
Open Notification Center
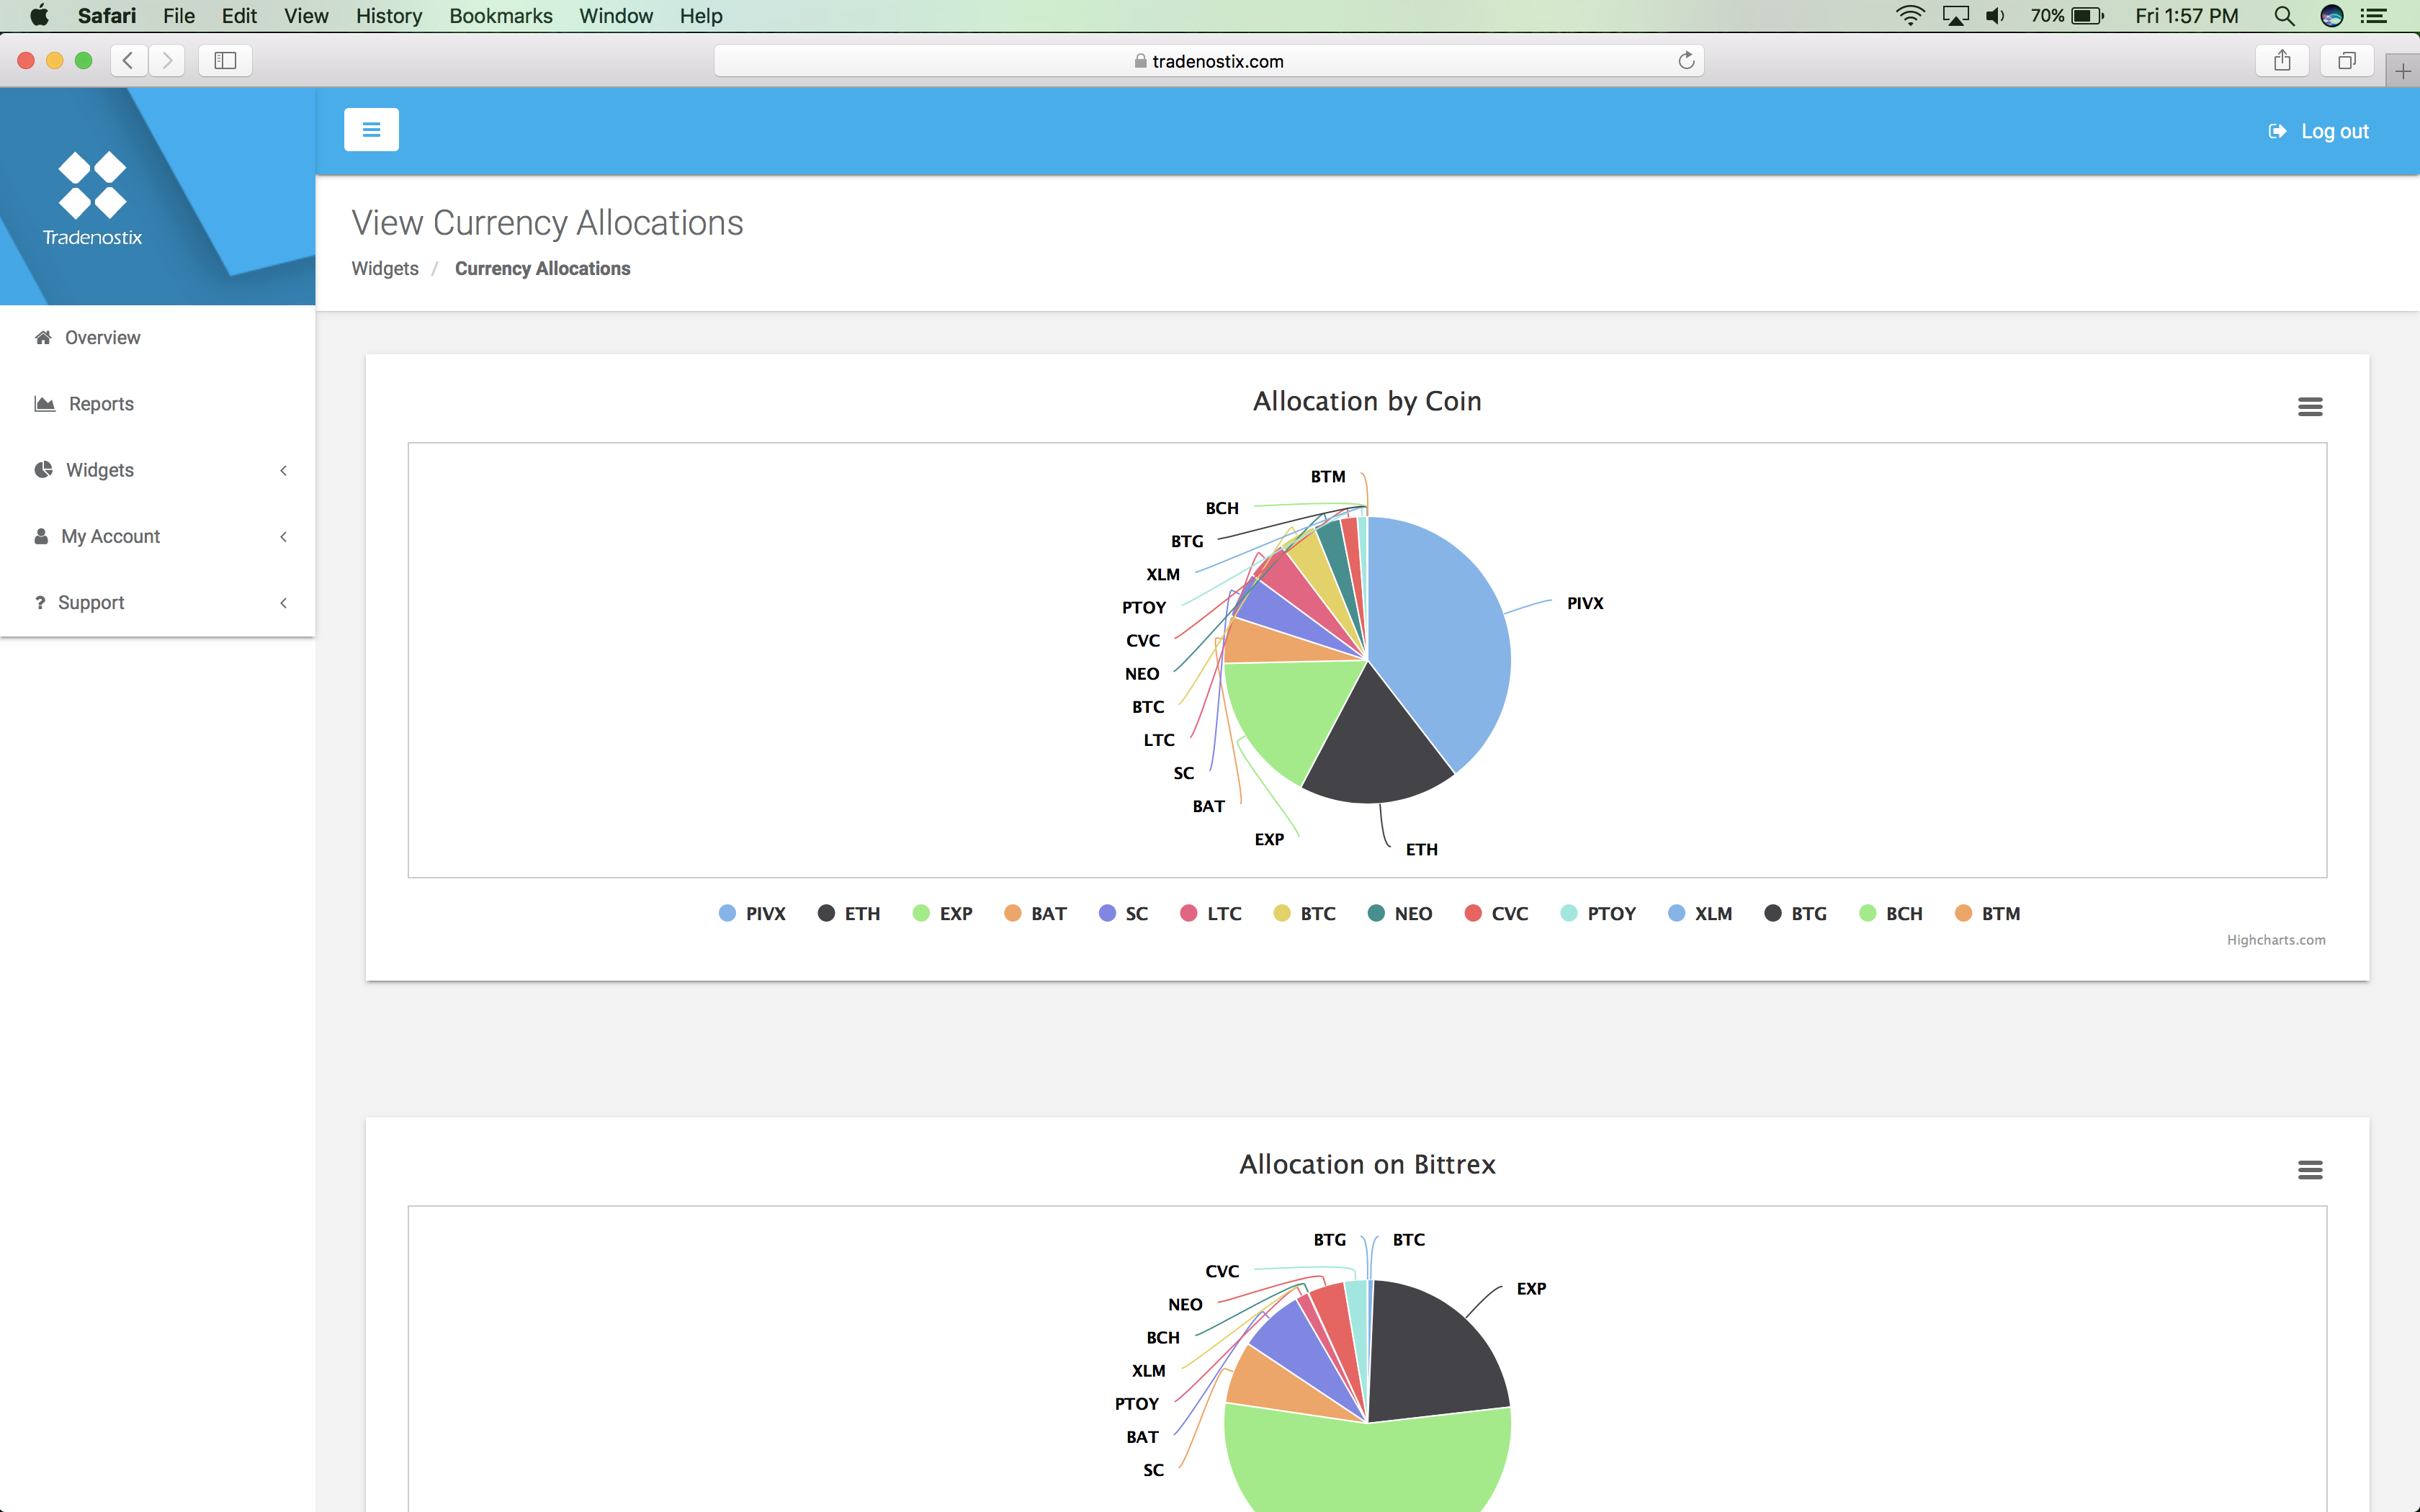2374,16
